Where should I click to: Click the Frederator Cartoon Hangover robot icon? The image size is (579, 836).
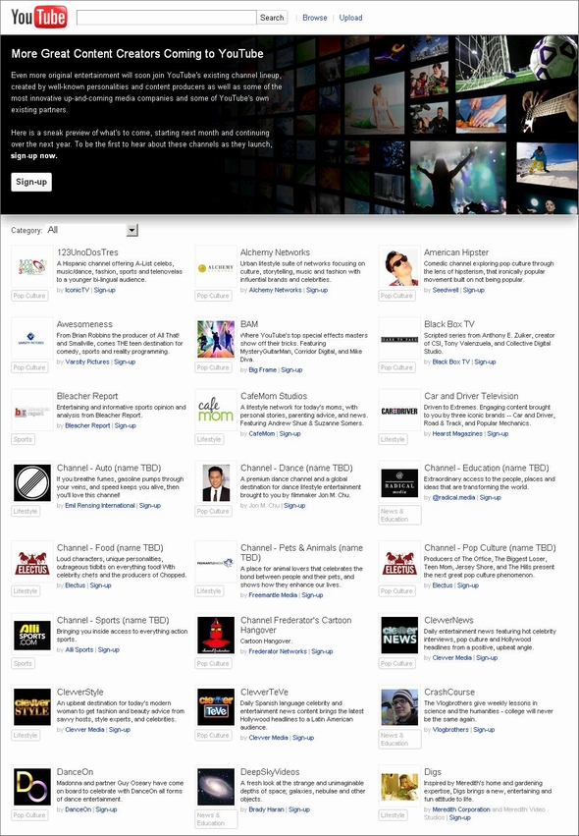(x=216, y=635)
